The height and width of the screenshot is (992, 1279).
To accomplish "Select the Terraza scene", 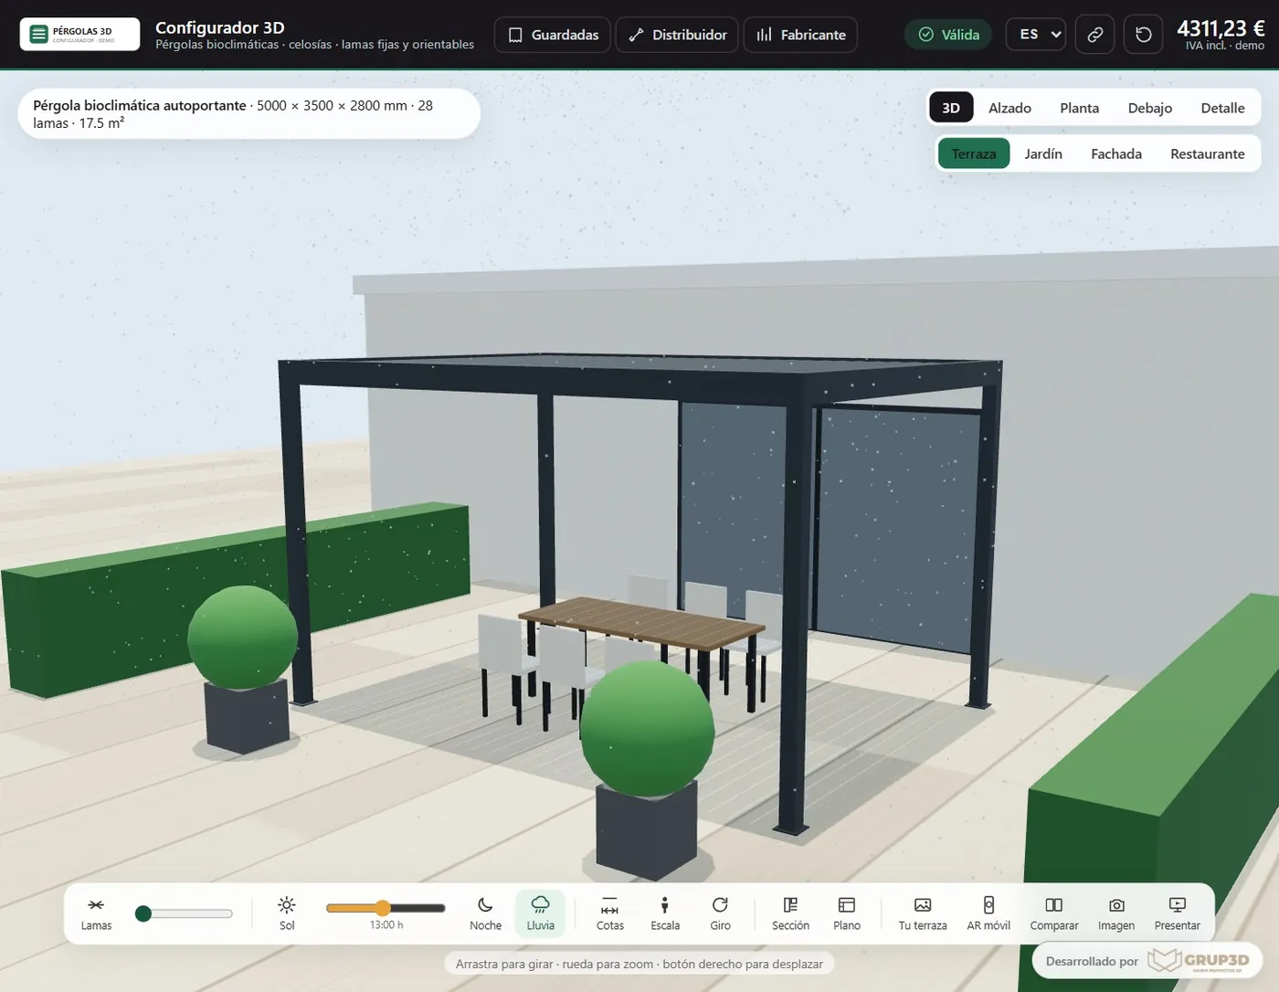I will [x=974, y=153].
